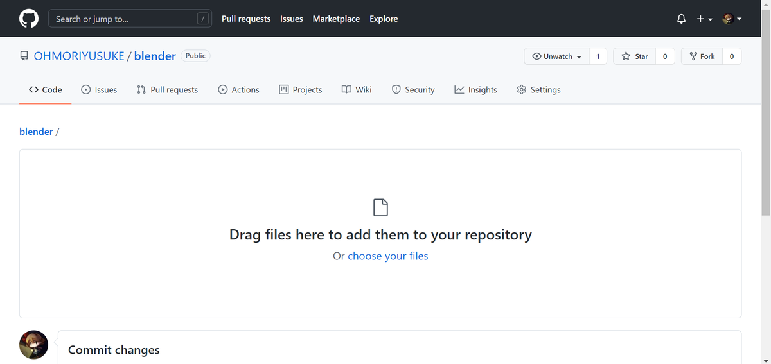Click the watchers count 1
Image resolution: width=771 pixels, height=364 pixels.
coord(598,56)
